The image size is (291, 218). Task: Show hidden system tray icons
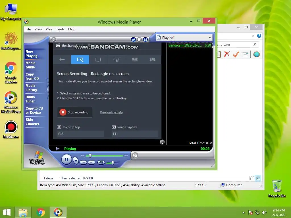coord(244,213)
